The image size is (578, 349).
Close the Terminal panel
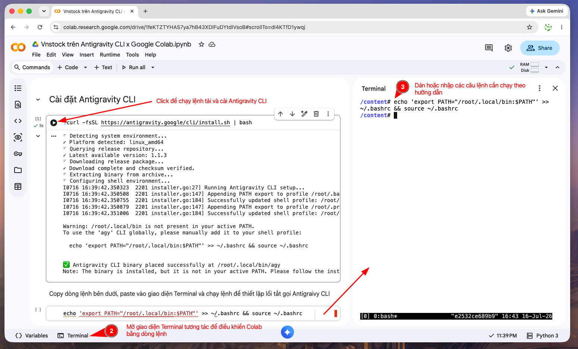click(x=555, y=88)
